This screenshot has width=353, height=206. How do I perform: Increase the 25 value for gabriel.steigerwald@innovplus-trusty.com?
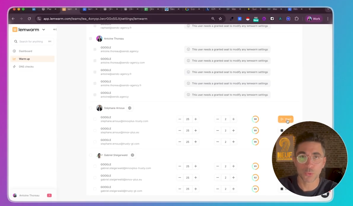(196, 166)
